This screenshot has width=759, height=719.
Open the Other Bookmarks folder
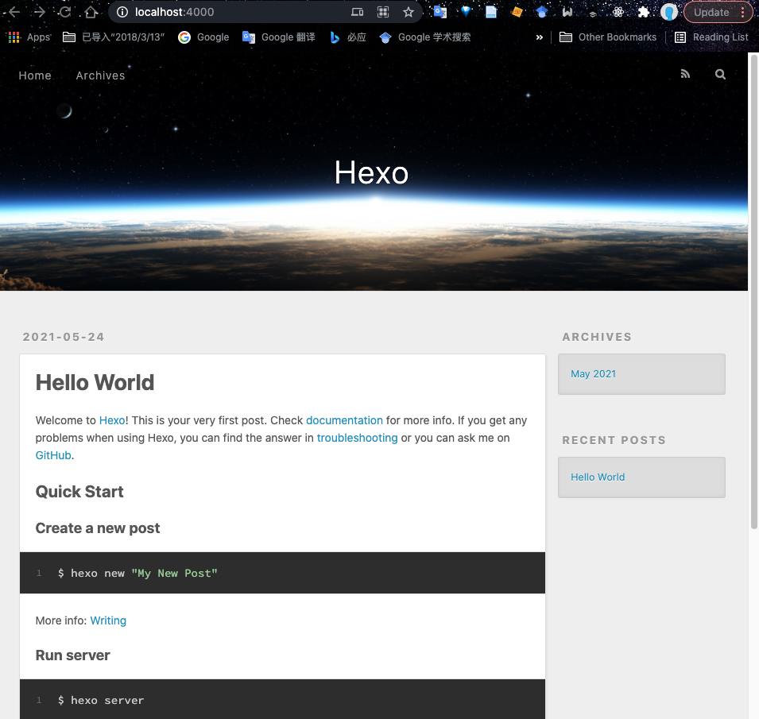point(608,37)
